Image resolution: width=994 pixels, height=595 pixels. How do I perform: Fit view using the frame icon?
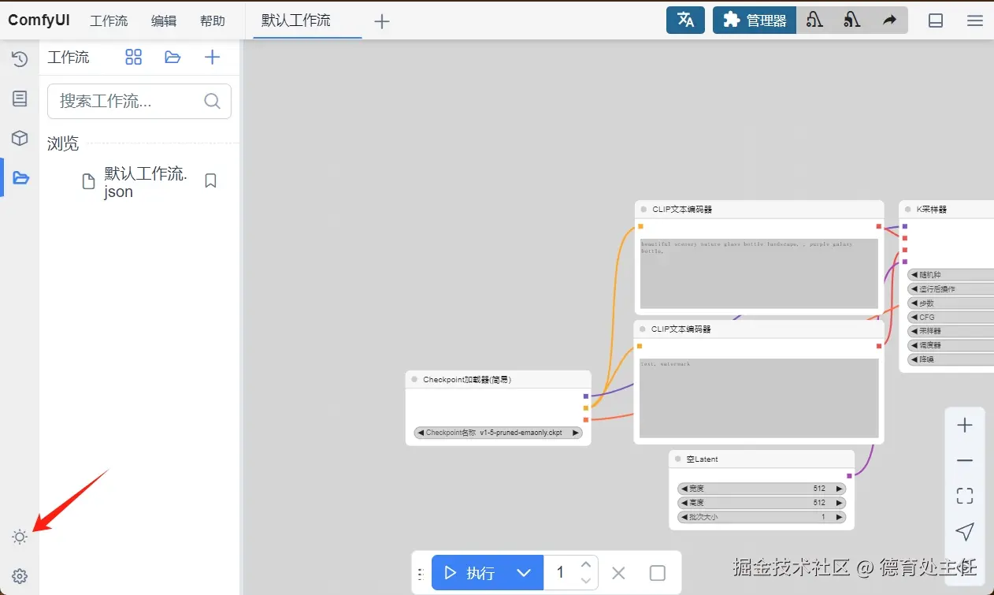tap(965, 496)
